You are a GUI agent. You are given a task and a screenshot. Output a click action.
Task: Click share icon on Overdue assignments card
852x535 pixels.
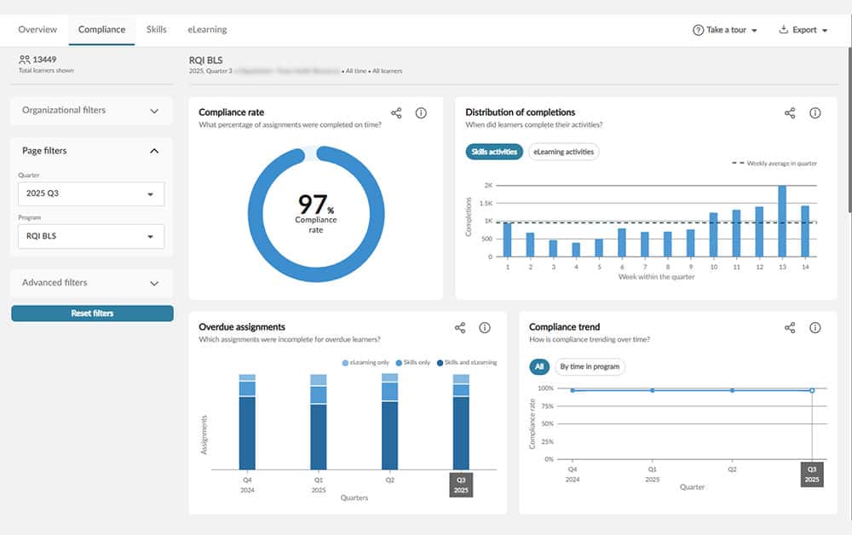460,328
